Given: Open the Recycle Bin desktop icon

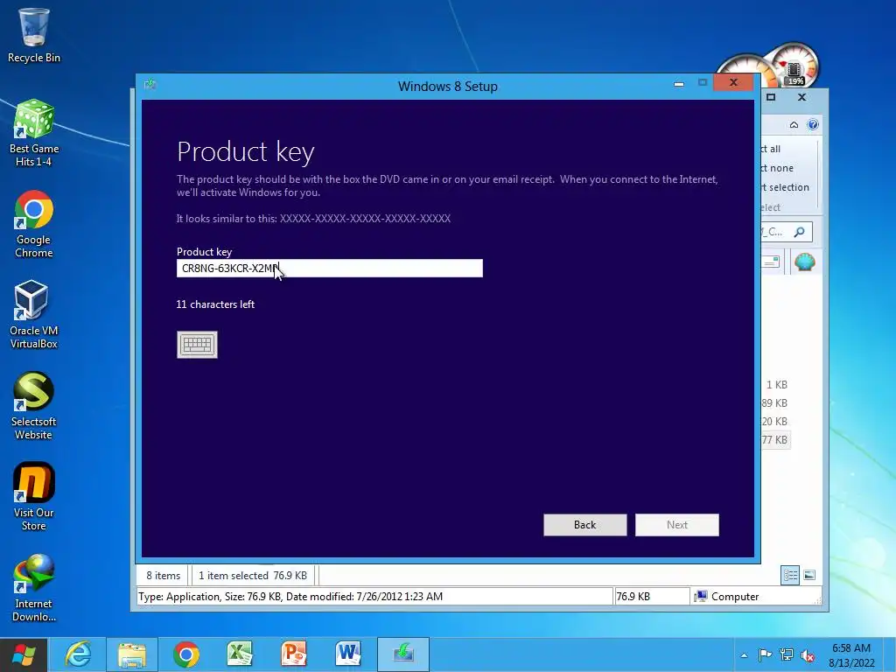Looking at the screenshot, I should (34, 35).
